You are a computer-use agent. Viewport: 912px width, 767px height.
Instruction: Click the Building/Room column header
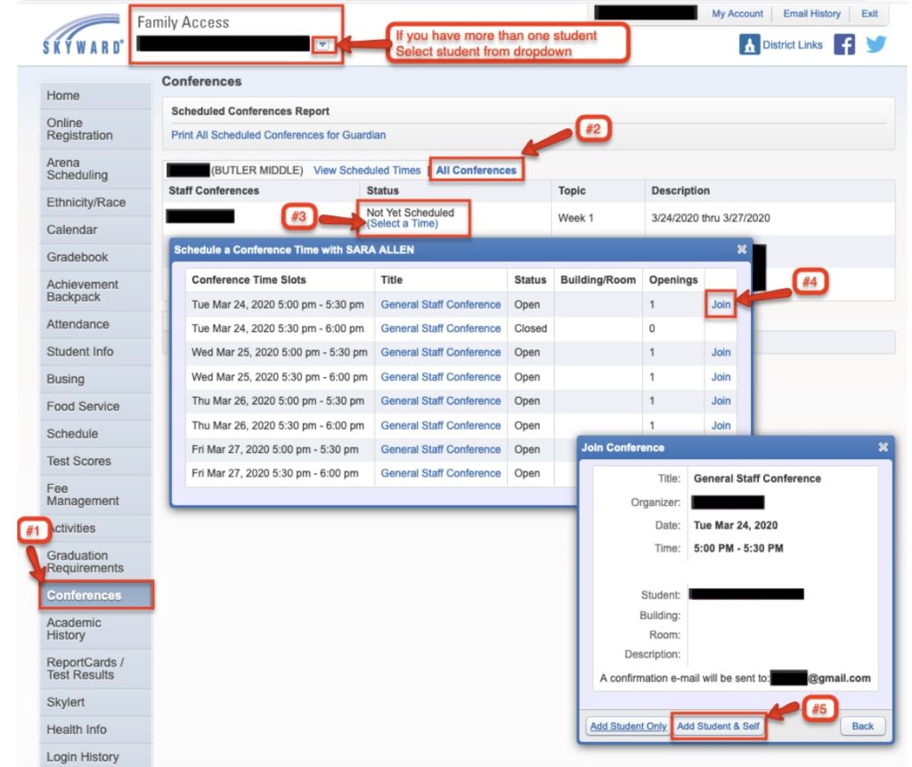(598, 279)
